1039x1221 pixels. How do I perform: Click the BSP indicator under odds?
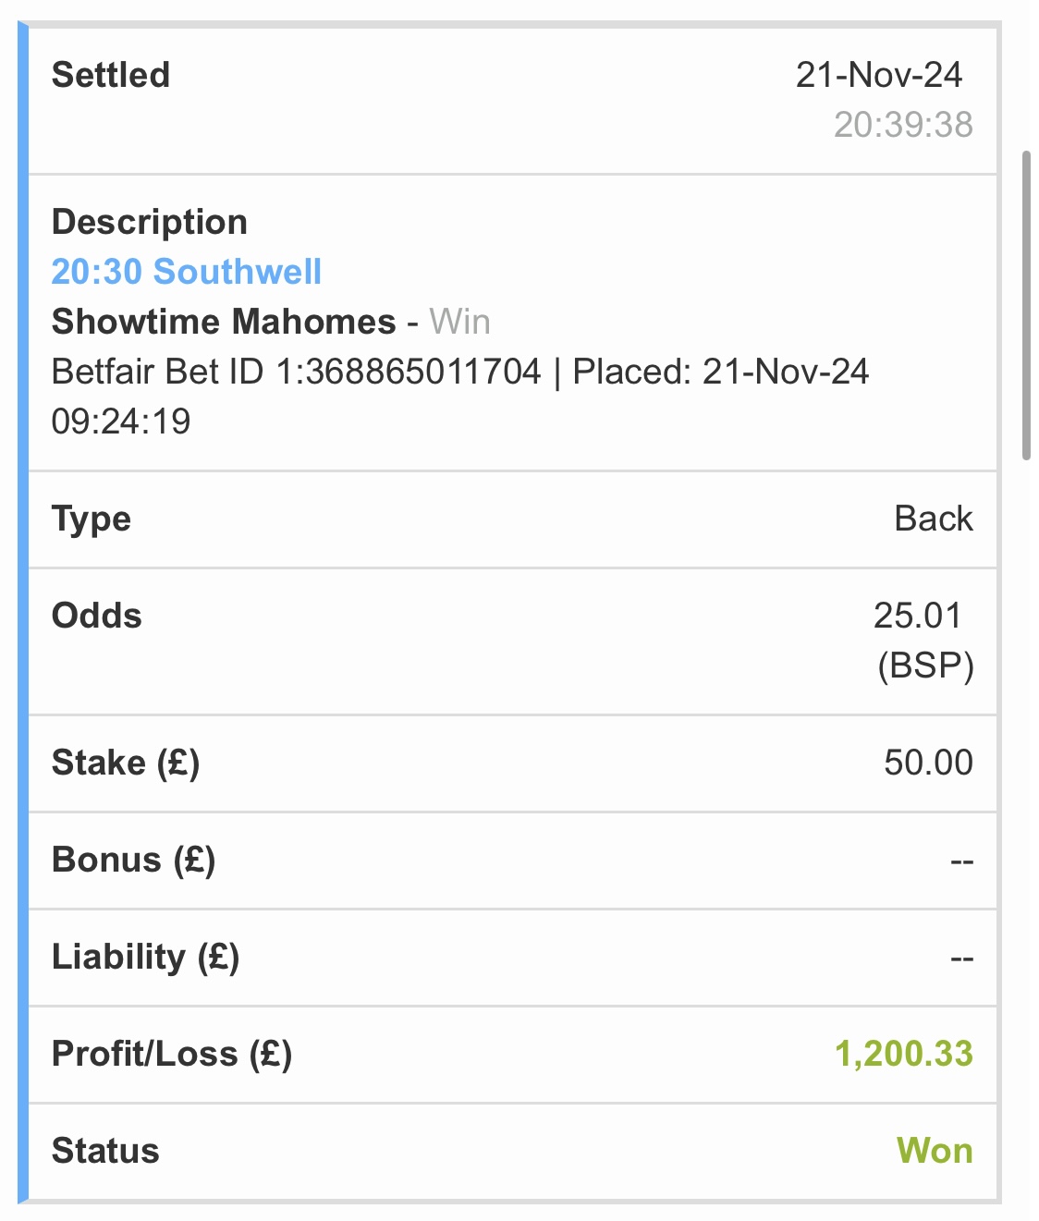[925, 665]
